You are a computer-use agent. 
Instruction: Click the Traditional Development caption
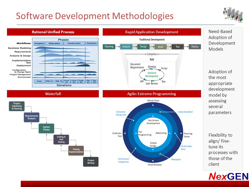[152, 39]
